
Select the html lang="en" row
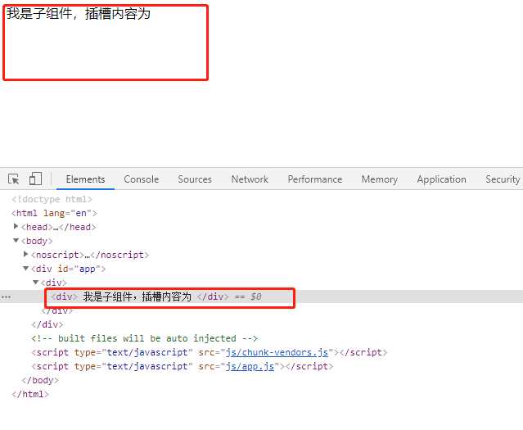pyautogui.click(x=54, y=213)
